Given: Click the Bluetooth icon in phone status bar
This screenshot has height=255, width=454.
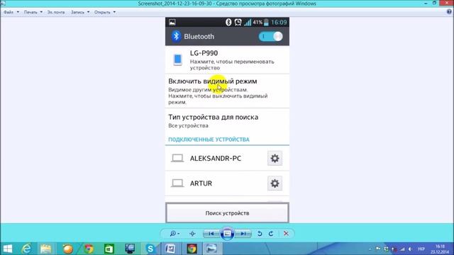Looking at the screenshot, I should [x=228, y=22].
